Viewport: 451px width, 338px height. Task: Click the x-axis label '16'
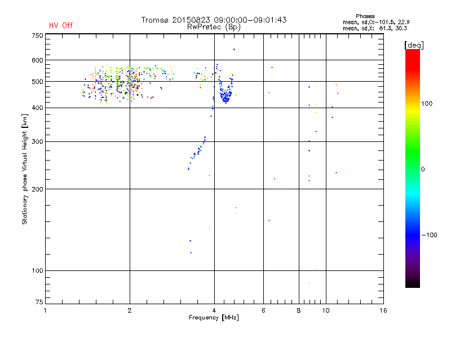[383, 310]
